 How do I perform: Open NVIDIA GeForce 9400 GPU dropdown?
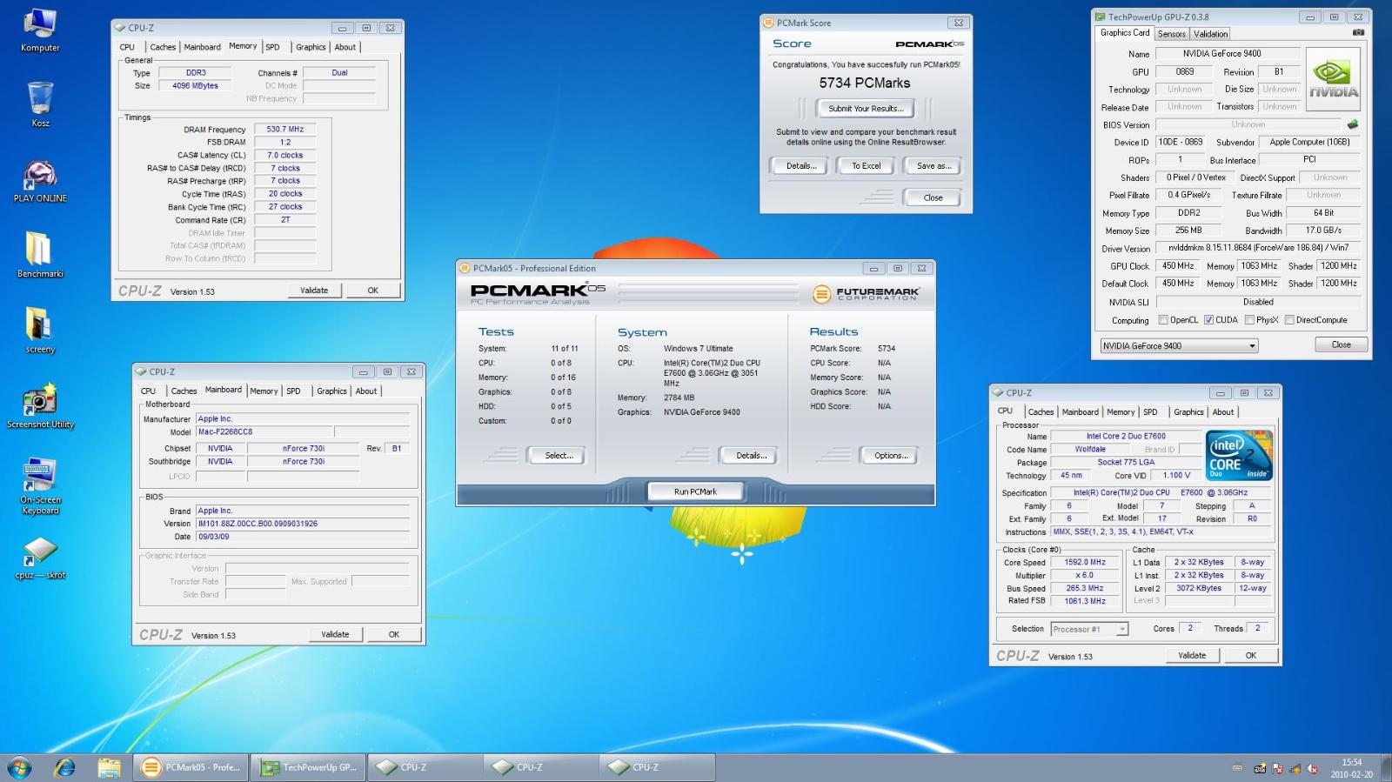pos(1179,345)
